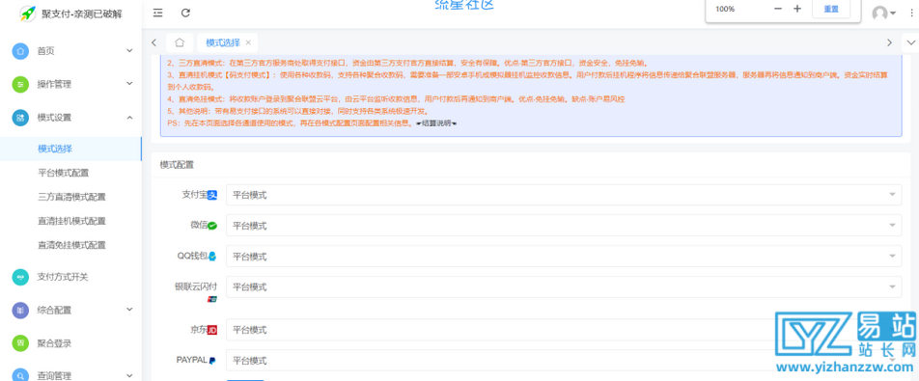
Task: Open the tab options dropdown arrow
Action: (911, 42)
